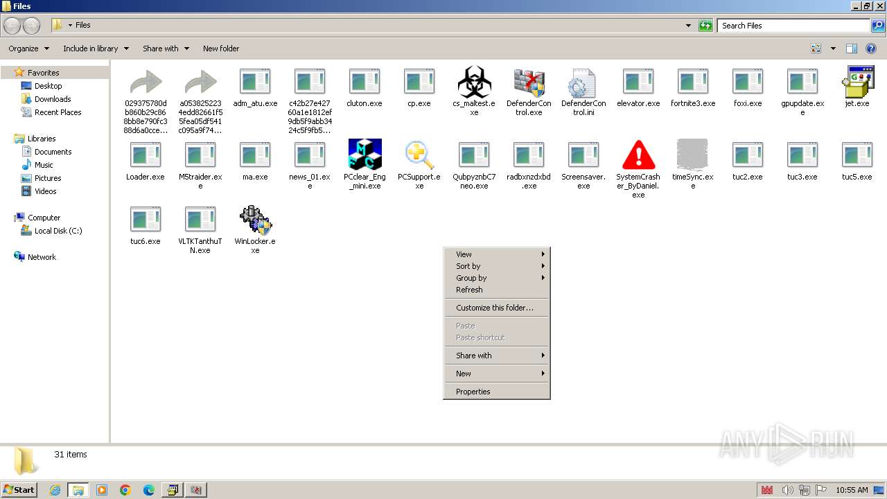Screen dimensions: 887x499
Task: Select the WinLocker.exe icon
Action: tap(255, 220)
